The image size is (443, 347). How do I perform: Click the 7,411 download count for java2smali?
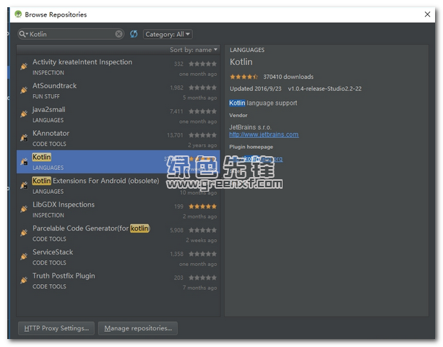176,111
